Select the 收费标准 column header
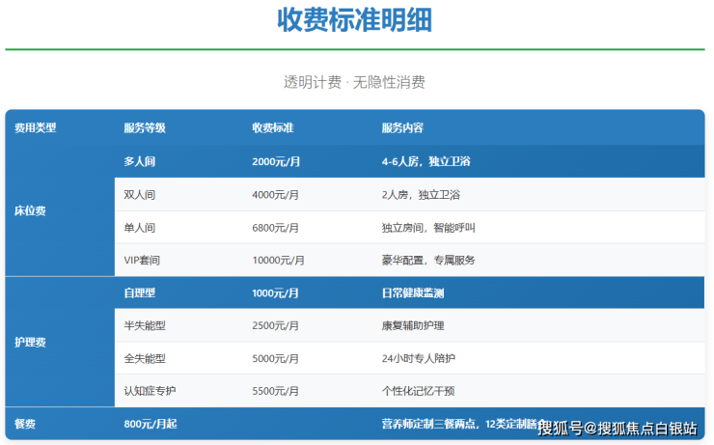The image size is (714, 445). click(273, 127)
